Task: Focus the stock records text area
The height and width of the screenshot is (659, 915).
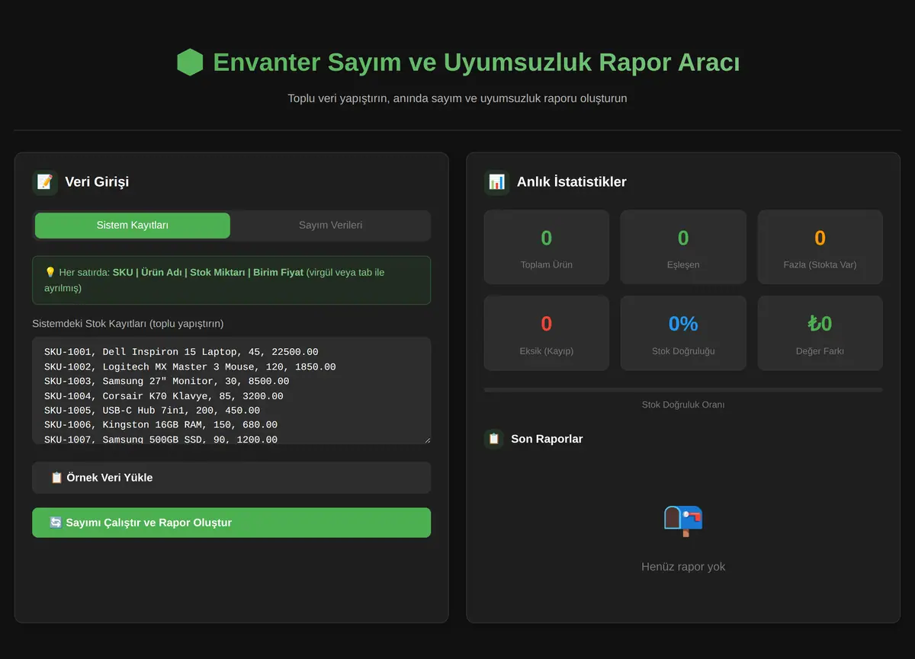Action: [x=232, y=391]
